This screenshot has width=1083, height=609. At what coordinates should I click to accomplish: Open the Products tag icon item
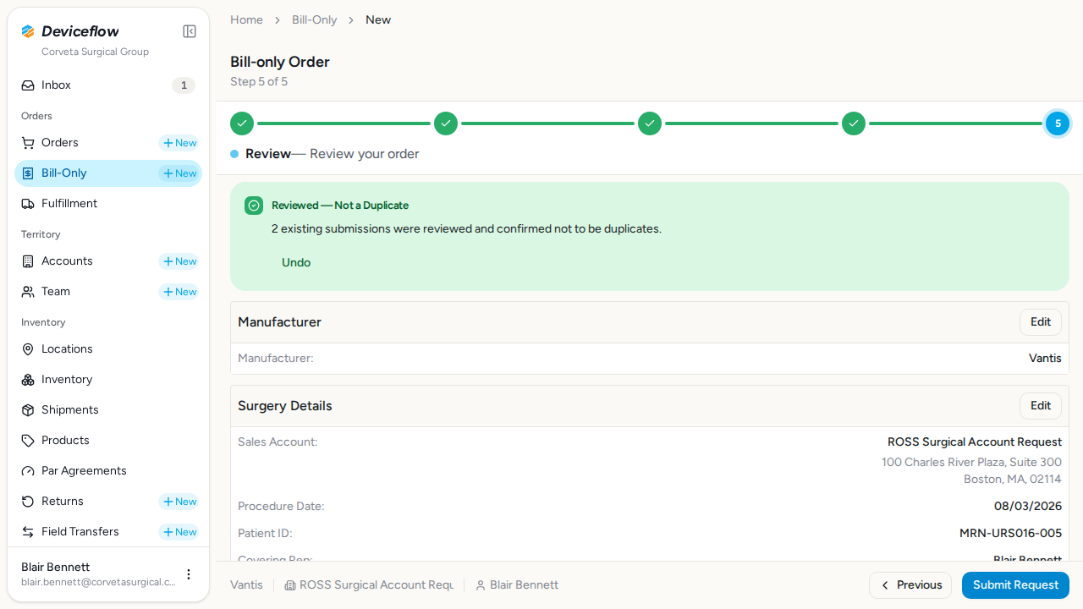point(108,441)
